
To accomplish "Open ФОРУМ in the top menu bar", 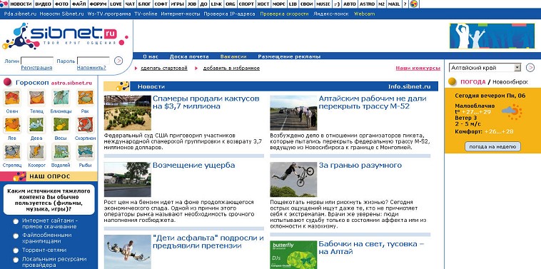I will click(98, 4).
